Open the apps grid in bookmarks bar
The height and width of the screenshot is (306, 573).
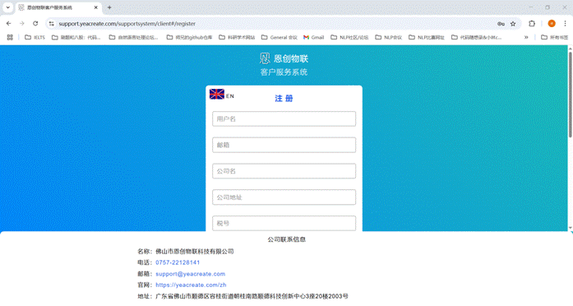point(10,37)
